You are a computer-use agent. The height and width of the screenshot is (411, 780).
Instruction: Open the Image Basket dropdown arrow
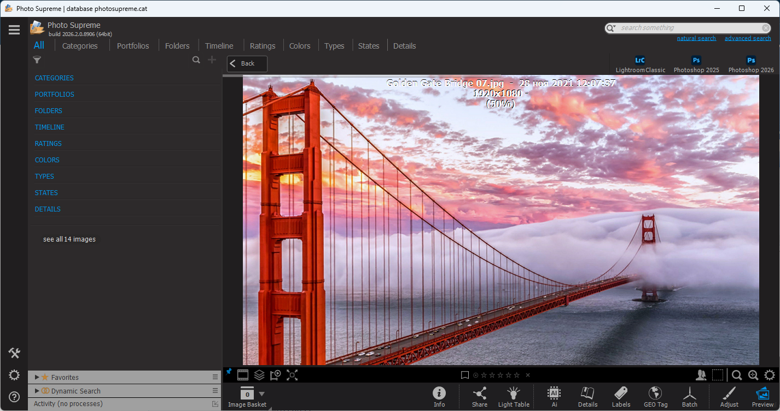261,394
